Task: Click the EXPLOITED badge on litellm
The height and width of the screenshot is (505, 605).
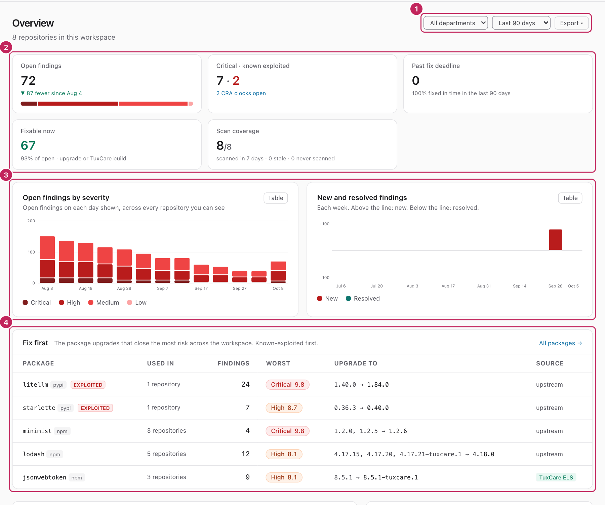Action: click(x=88, y=385)
